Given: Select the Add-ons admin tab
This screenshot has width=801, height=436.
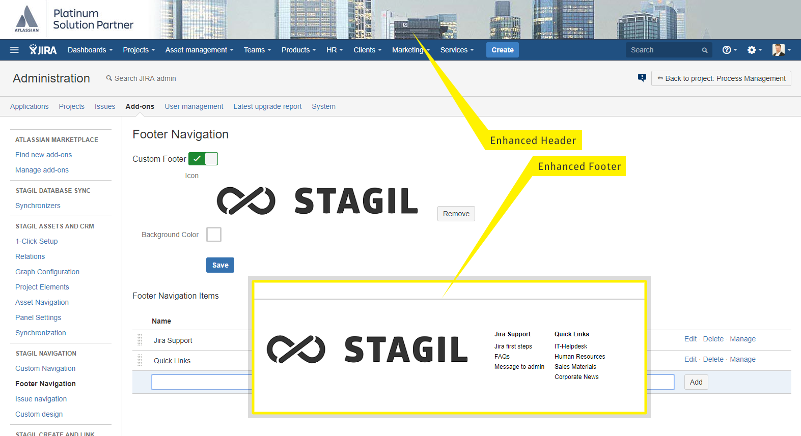Looking at the screenshot, I should coord(140,106).
